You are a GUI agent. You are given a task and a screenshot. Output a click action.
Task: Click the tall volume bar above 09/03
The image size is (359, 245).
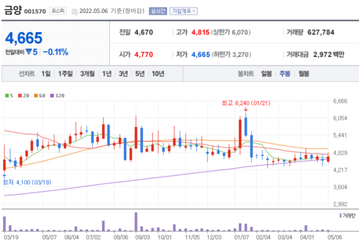coord(136,221)
